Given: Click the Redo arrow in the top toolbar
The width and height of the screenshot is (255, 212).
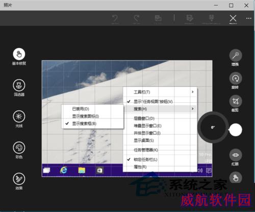Looking at the screenshot, I should click(x=137, y=18).
